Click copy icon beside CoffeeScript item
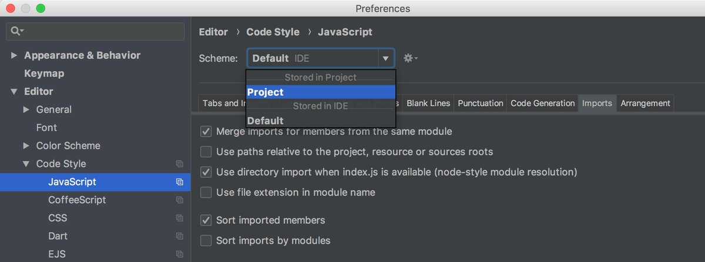This screenshot has height=262, width=705. (179, 200)
